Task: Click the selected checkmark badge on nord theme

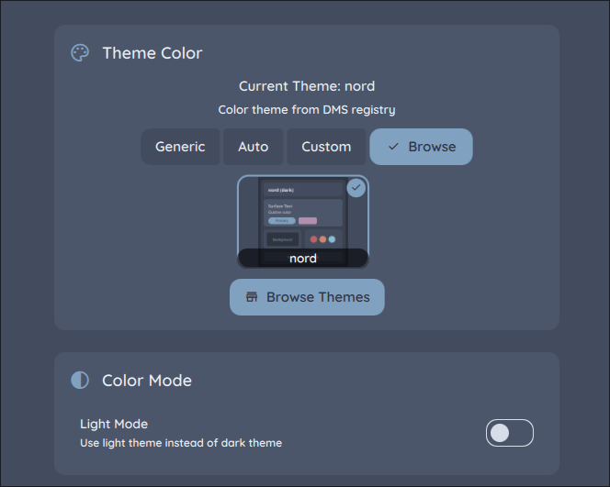Action: point(356,187)
